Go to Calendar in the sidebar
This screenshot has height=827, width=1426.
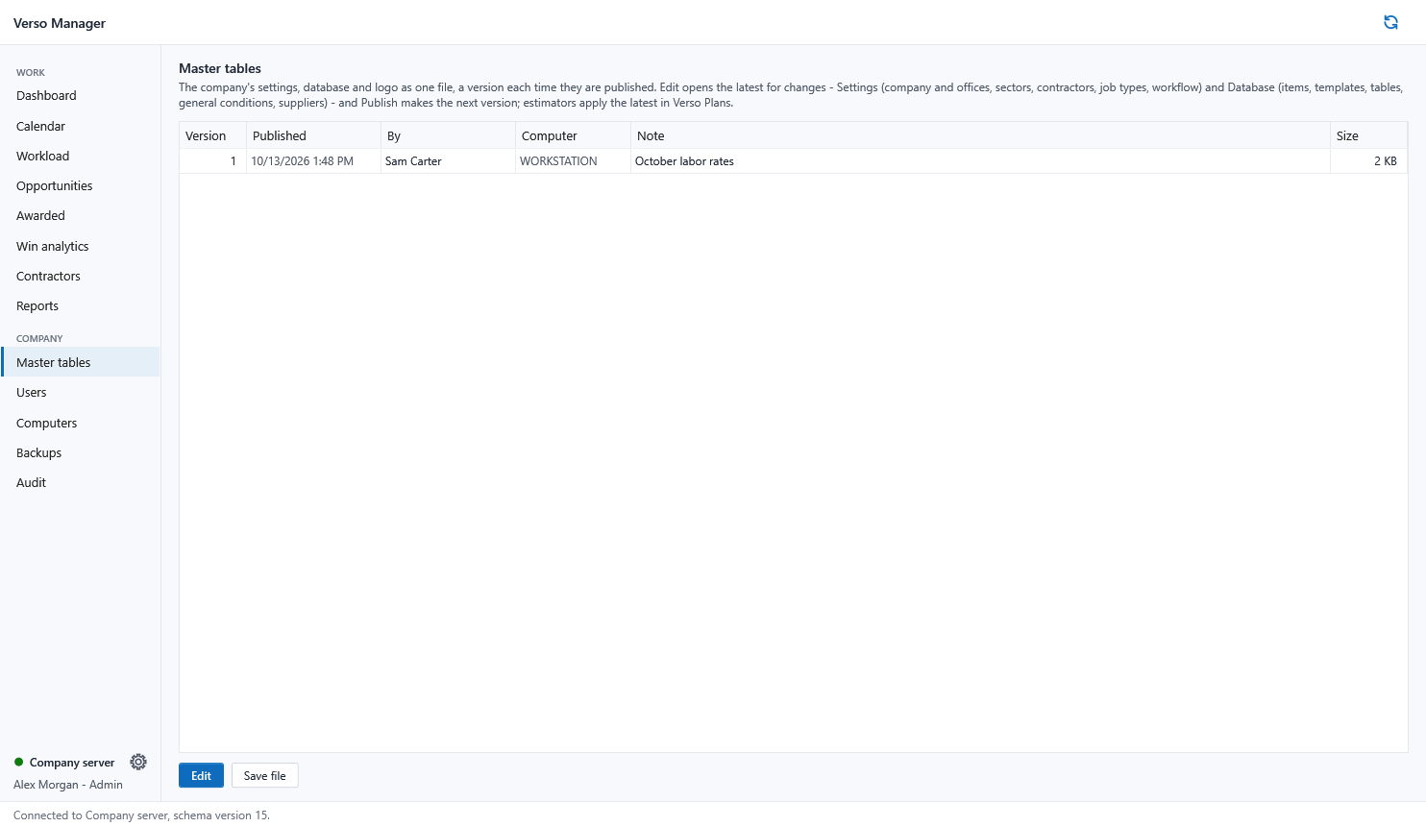click(x=81, y=126)
